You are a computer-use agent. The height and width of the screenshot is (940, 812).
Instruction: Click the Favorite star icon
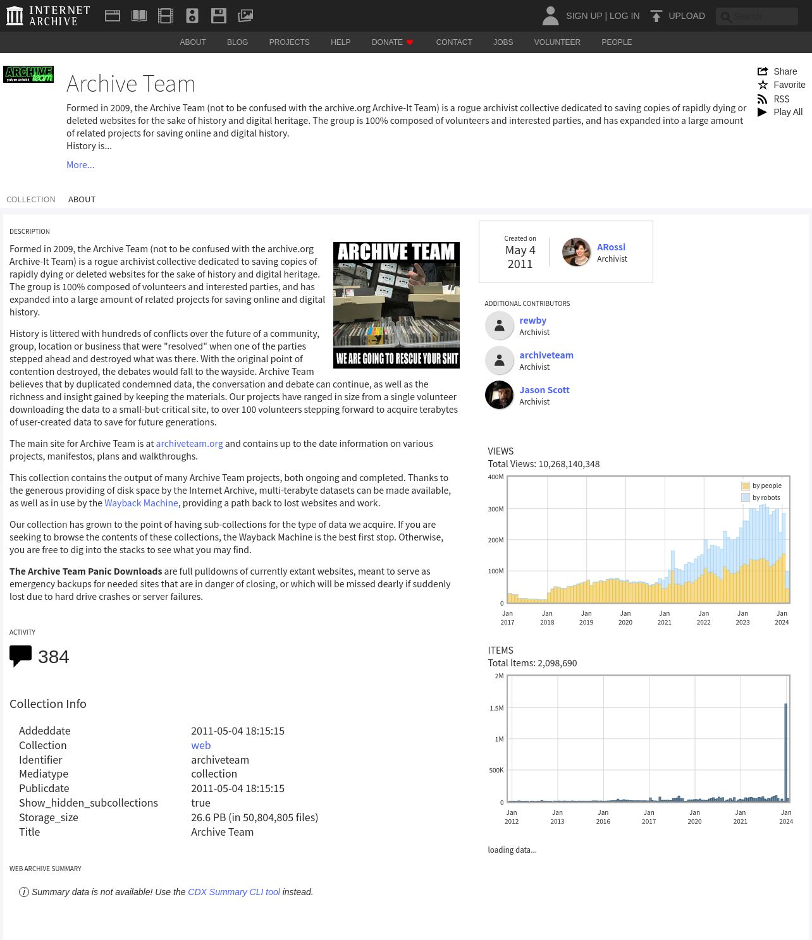763,85
